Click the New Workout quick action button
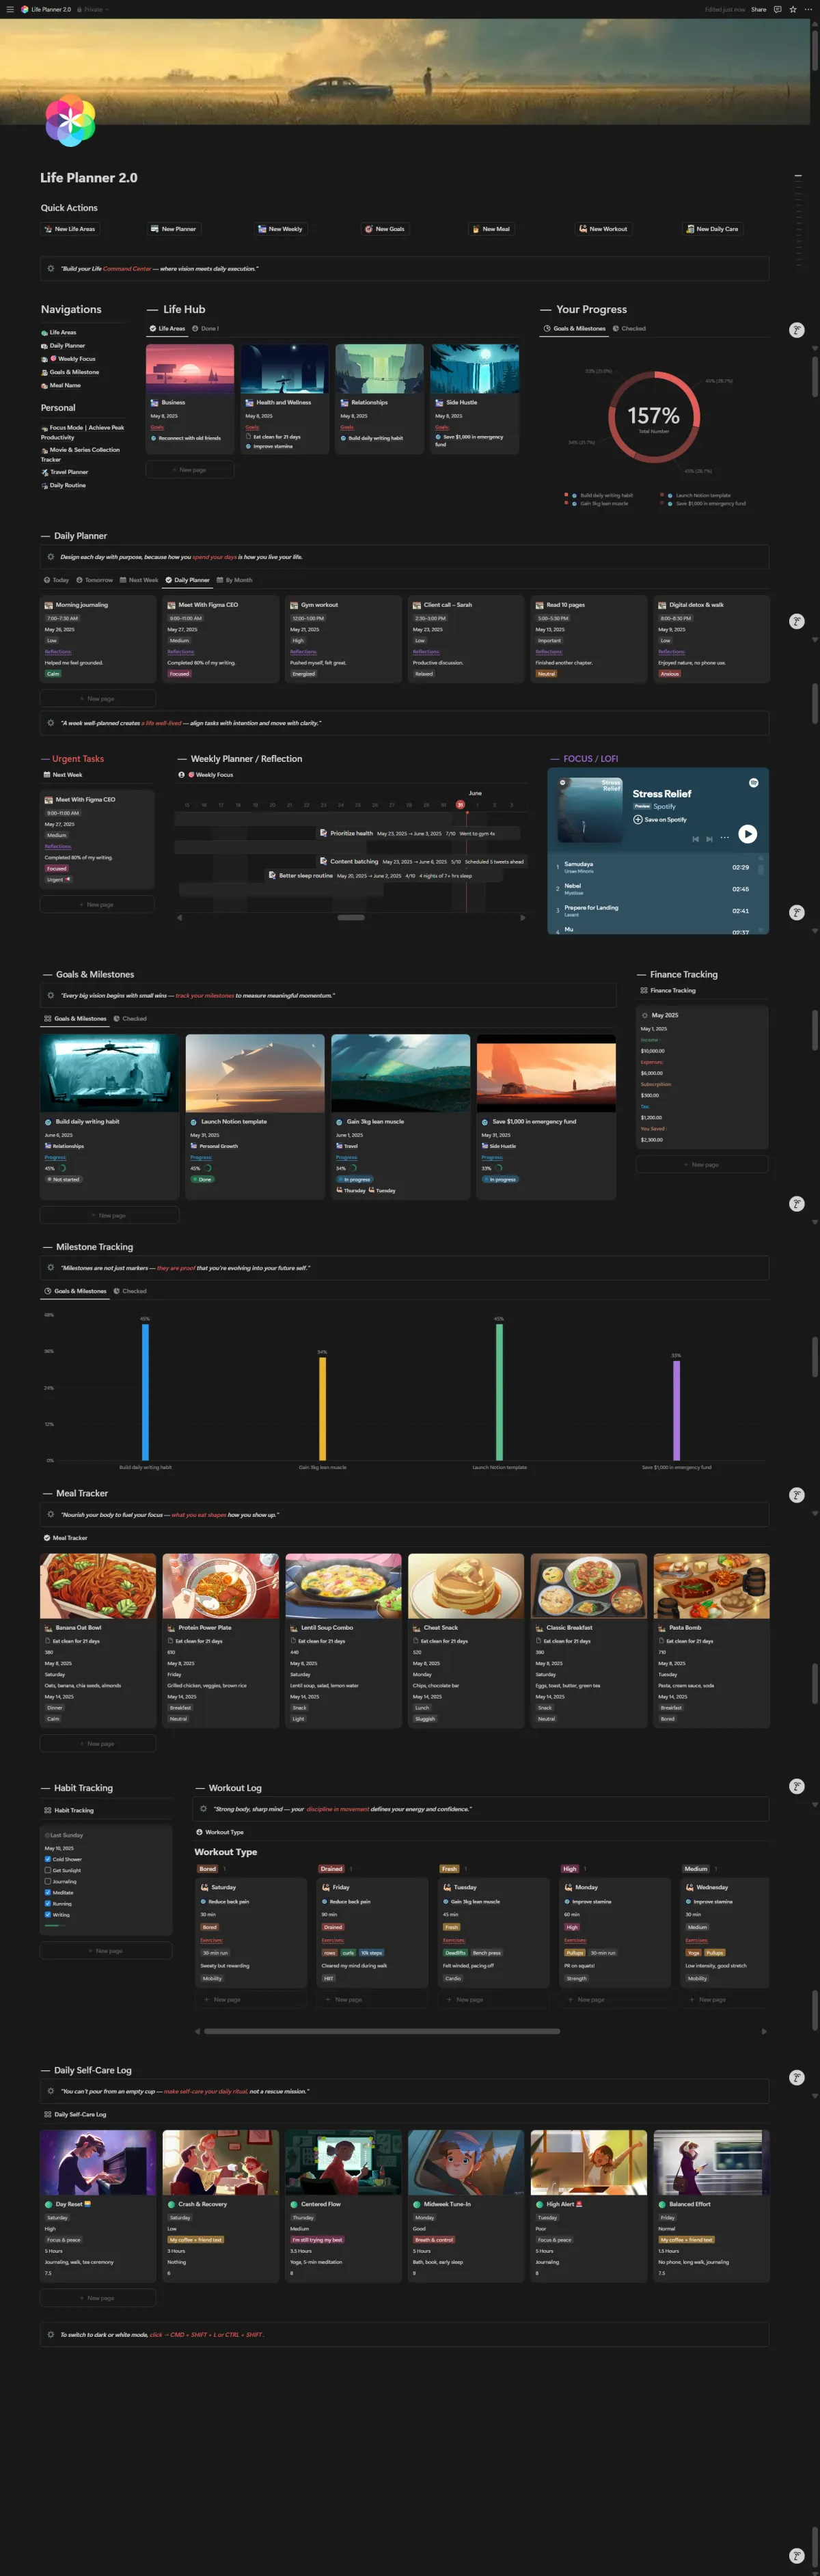 603,229
